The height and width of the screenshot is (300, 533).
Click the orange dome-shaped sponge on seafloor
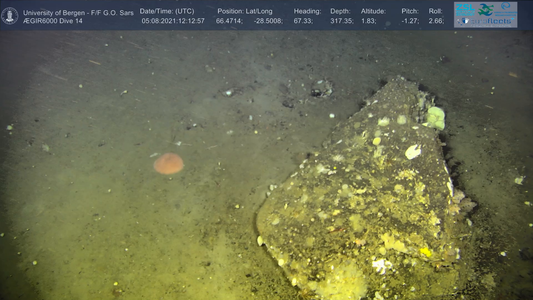(169, 163)
